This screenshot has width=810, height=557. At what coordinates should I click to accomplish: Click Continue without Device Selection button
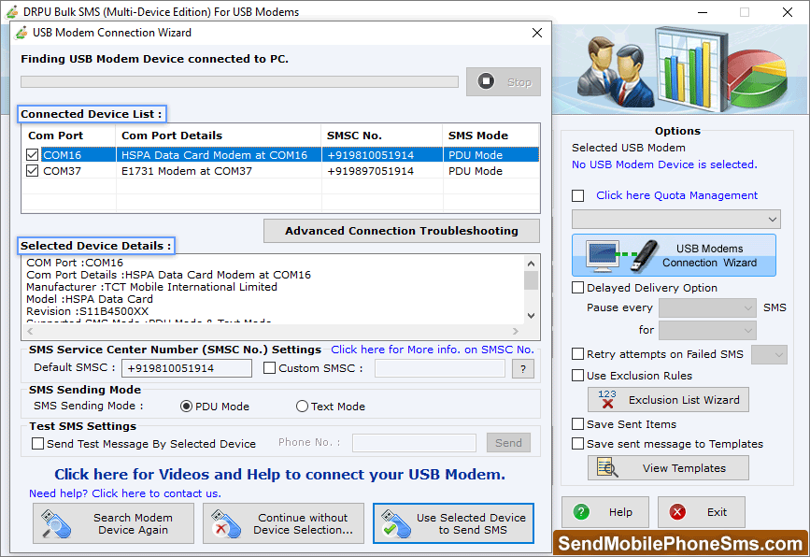pos(283,523)
